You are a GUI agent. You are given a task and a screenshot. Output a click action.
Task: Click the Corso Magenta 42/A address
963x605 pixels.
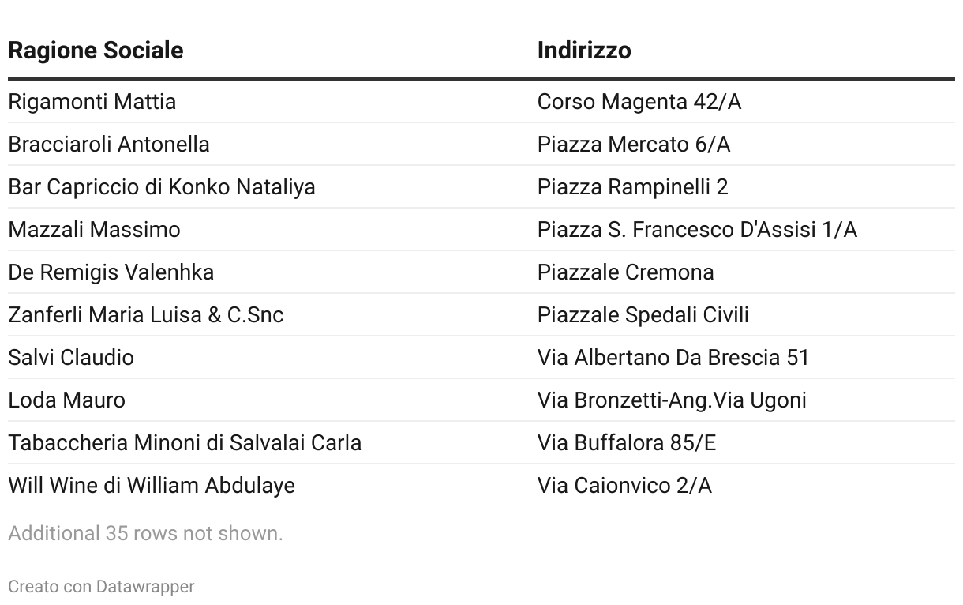point(639,102)
